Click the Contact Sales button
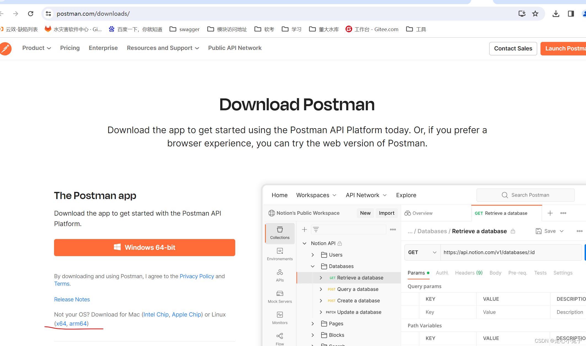 point(513,49)
